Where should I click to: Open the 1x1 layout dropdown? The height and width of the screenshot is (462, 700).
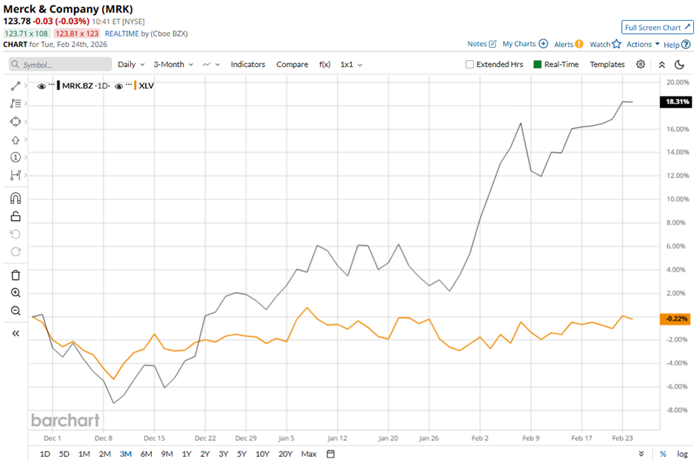(351, 64)
